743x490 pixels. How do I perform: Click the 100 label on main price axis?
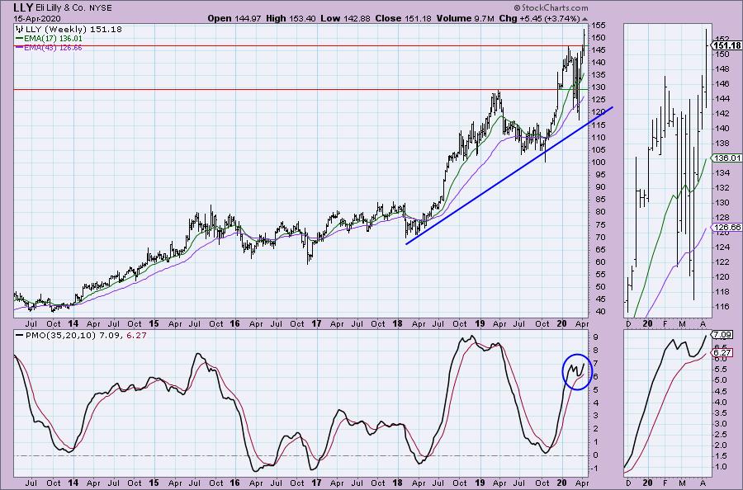(598, 163)
